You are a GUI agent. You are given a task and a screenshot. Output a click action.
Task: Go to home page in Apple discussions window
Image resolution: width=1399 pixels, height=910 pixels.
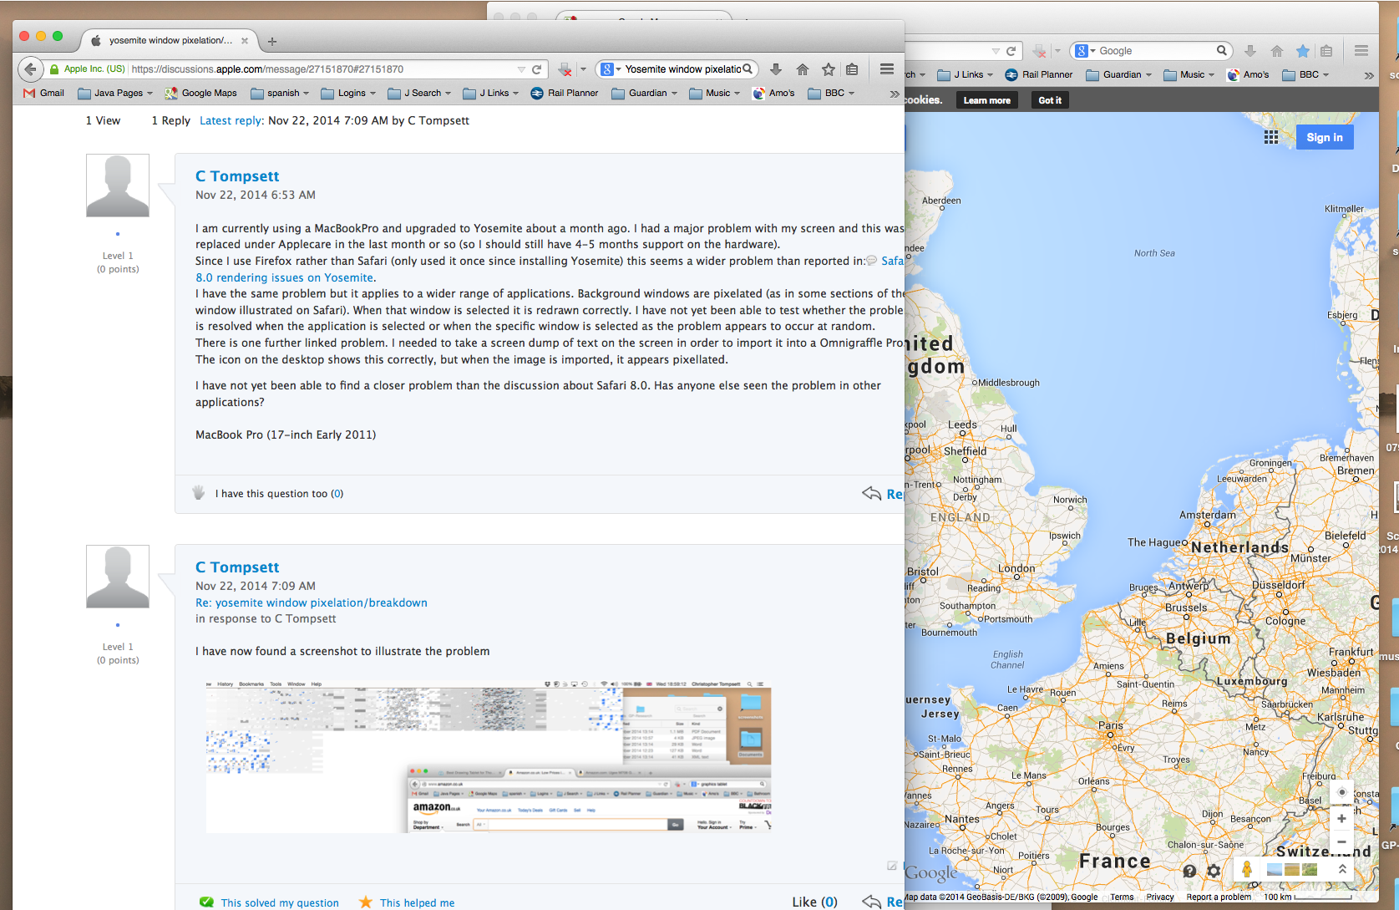click(x=803, y=69)
